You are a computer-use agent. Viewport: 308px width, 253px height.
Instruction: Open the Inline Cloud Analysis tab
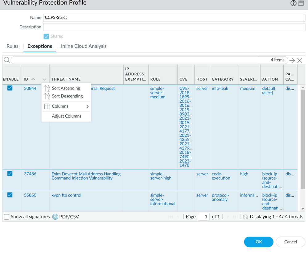(84, 46)
